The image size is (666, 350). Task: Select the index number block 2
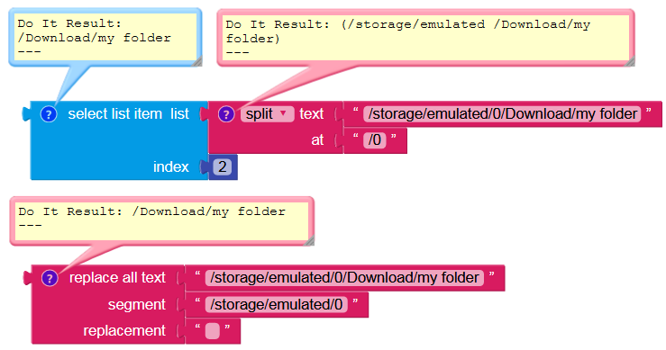222,167
